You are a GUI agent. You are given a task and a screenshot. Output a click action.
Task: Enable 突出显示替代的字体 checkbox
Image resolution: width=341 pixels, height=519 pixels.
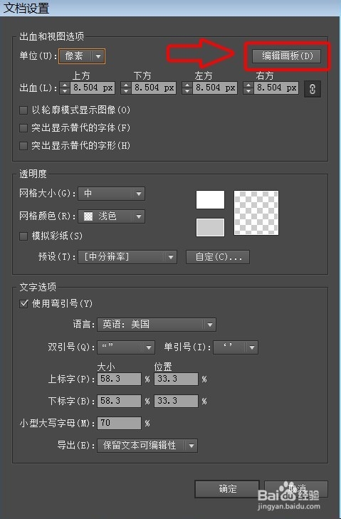pyautogui.click(x=23, y=127)
